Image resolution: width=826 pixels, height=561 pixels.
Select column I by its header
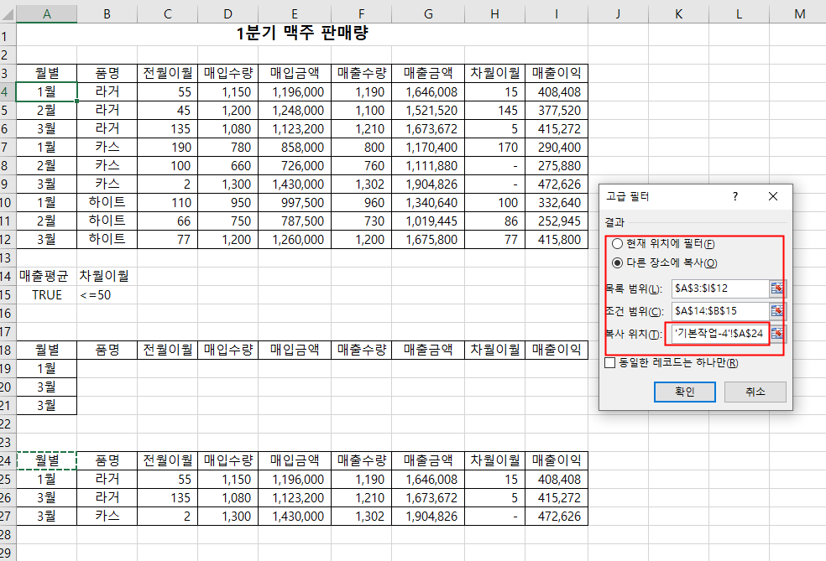pos(557,14)
